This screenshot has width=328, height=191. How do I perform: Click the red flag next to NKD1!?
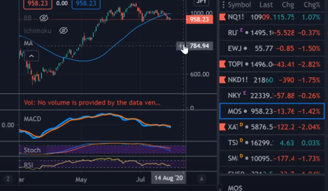tap(223, 79)
